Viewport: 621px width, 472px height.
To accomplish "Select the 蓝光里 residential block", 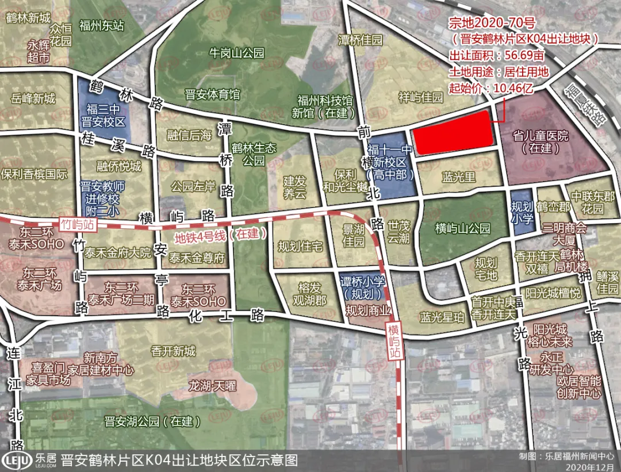I will (458, 175).
